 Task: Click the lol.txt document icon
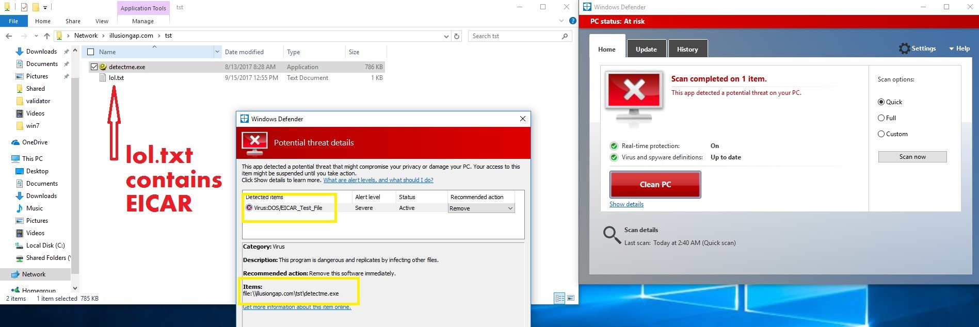pyautogui.click(x=103, y=78)
